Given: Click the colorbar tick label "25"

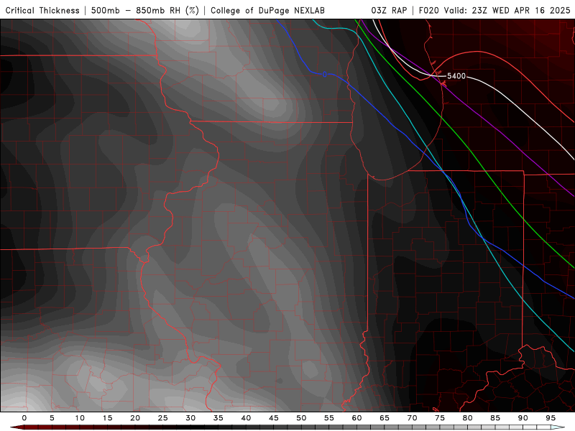Looking at the screenshot, I should coord(163,418).
